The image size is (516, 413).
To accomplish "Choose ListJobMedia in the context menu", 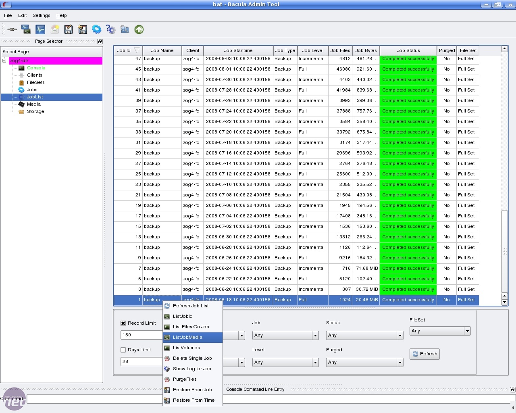I will click(193, 337).
